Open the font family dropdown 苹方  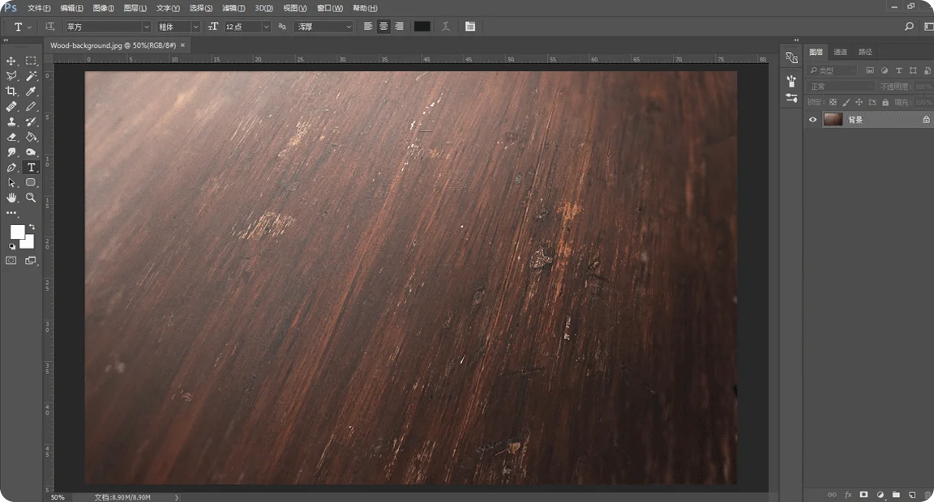click(x=108, y=27)
